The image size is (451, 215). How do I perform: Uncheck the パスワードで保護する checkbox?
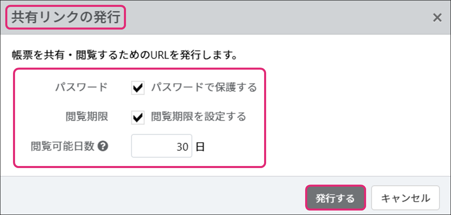(138, 87)
